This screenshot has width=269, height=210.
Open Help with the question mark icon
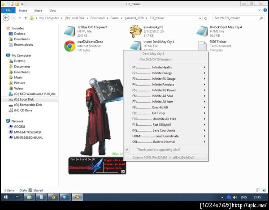pos(265,10)
